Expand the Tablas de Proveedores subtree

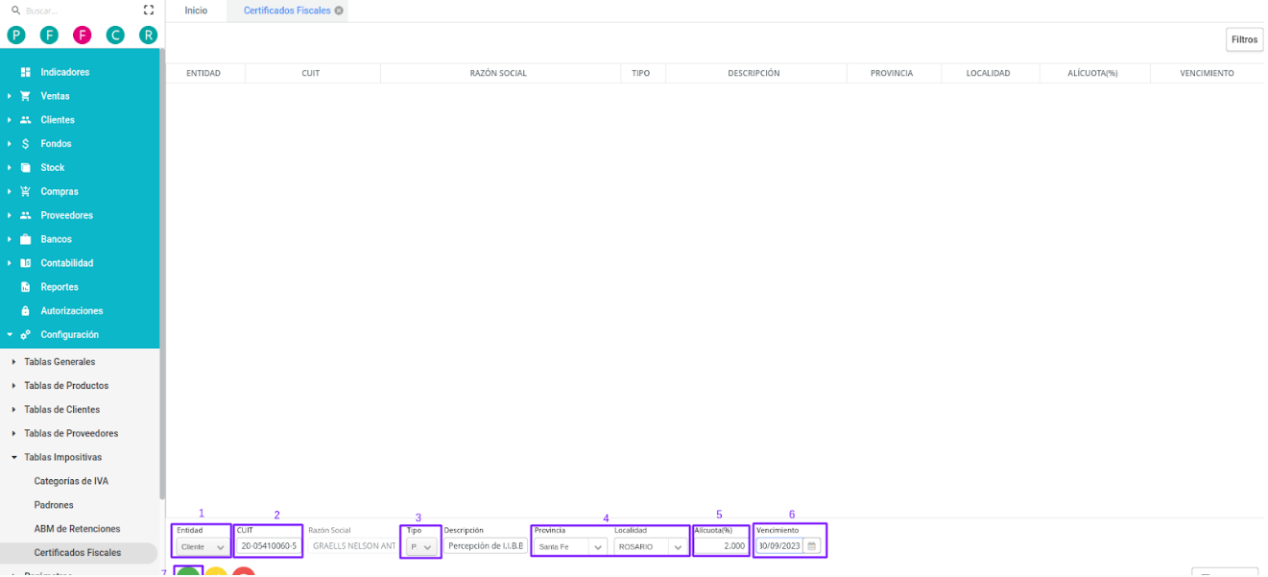tap(14, 434)
